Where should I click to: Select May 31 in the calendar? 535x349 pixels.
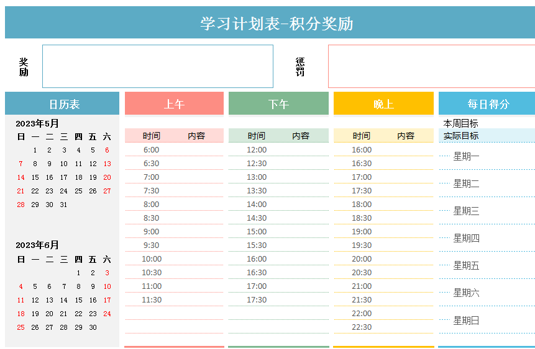click(x=63, y=205)
